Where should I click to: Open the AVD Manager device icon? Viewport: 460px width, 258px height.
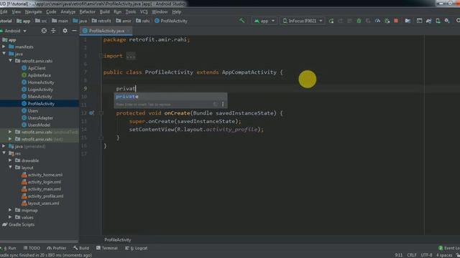click(438, 21)
